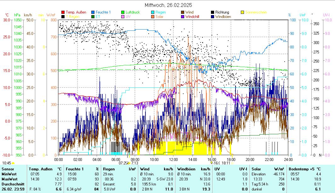Click the chart title Mittwoch, 26.02.2025
This screenshot has height=193, width=335.
click(x=168, y=5)
